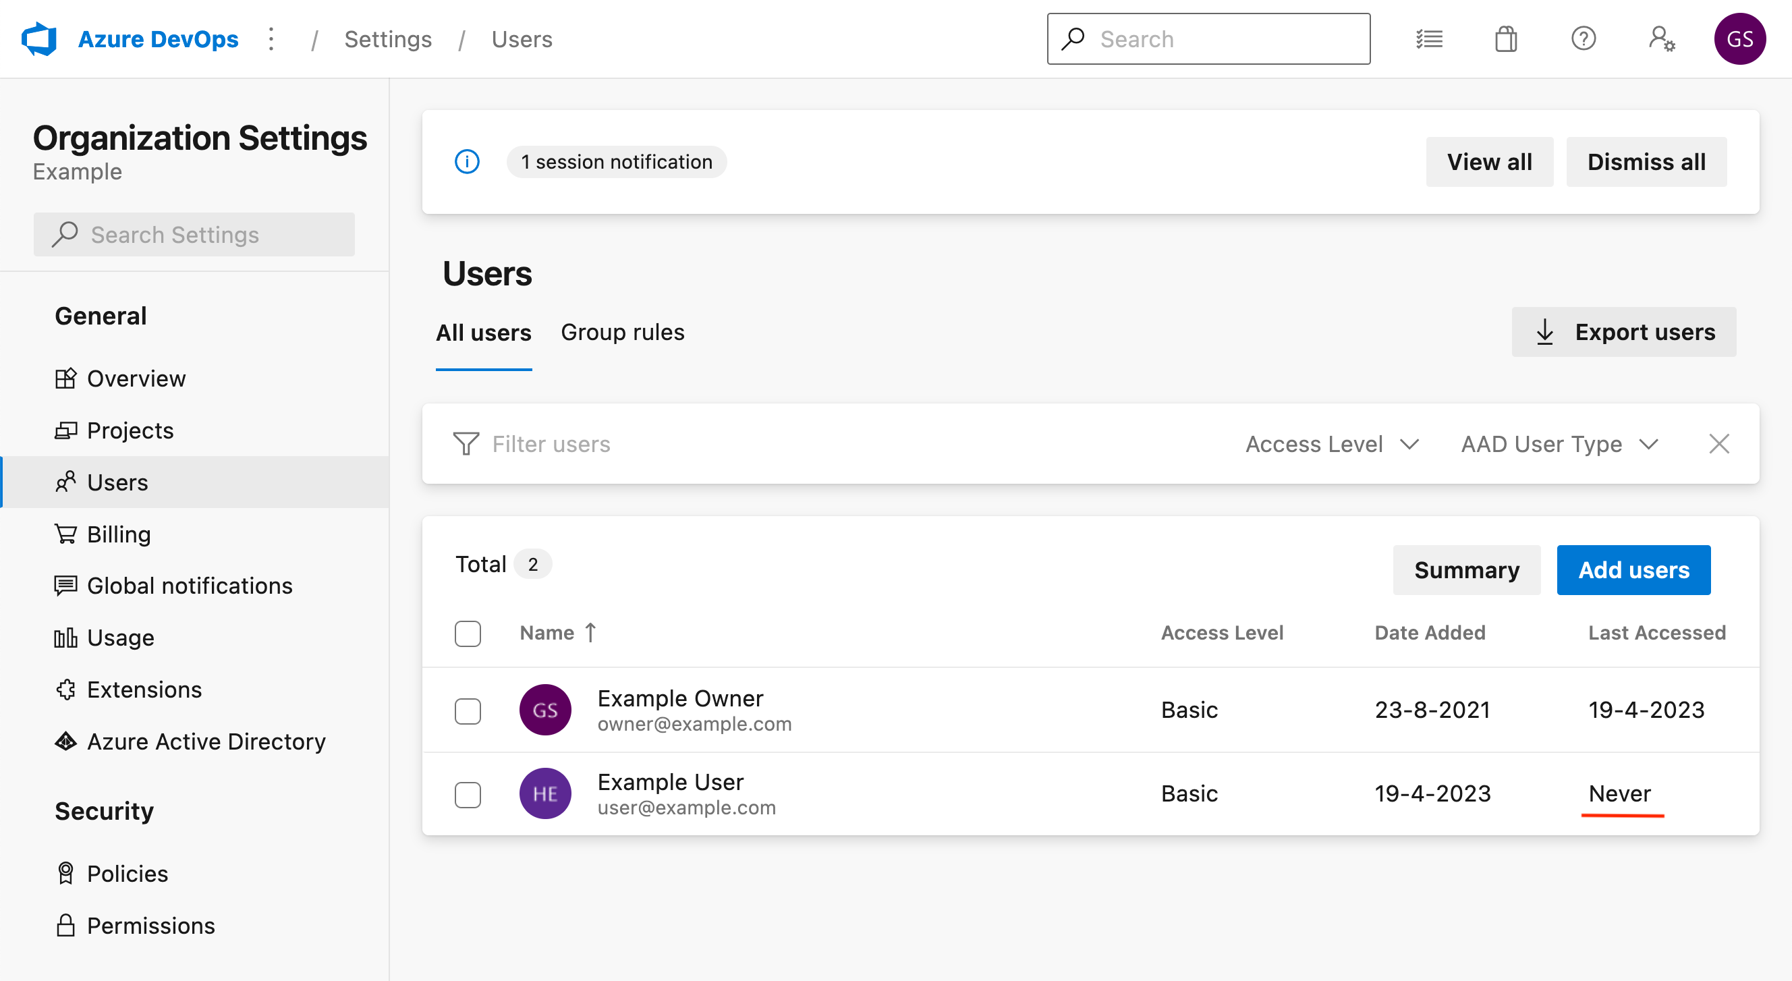Click the Azure DevOps logo icon
This screenshot has height=981, width=1792.
point(39,39)
